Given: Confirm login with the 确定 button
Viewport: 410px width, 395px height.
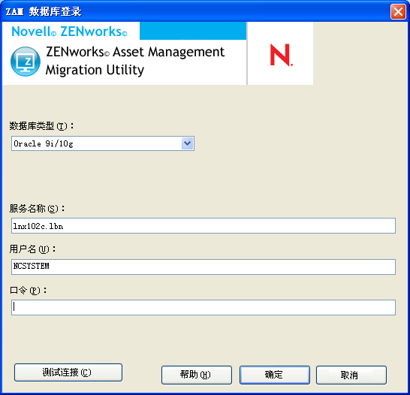Looking at the screenshot, I should (275, 375).
